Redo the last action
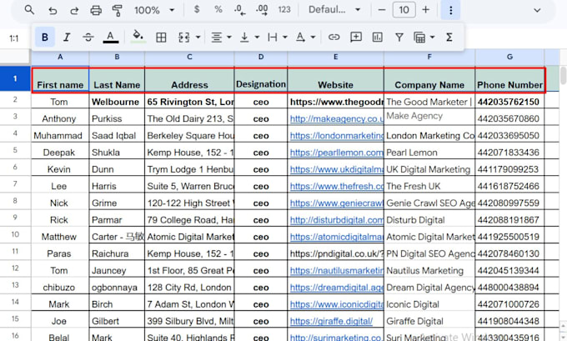 click(74, 10)
